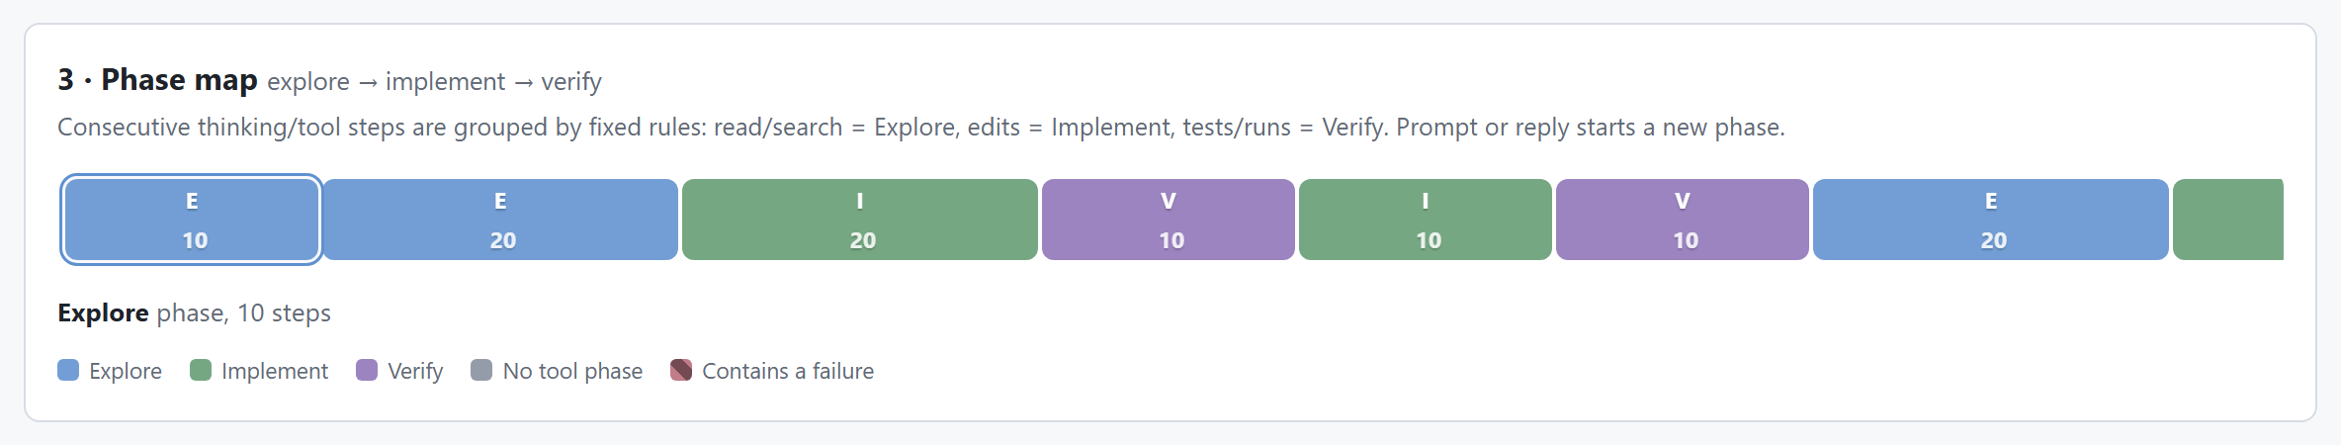This screenshot has height=445, width=2341.
Task: Click the blue Explore legend swatch
Action: click(68, 370)
